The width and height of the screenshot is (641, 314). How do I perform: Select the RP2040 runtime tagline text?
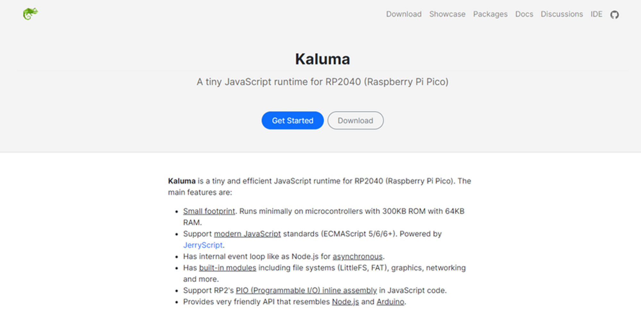[x=323, y=82]
